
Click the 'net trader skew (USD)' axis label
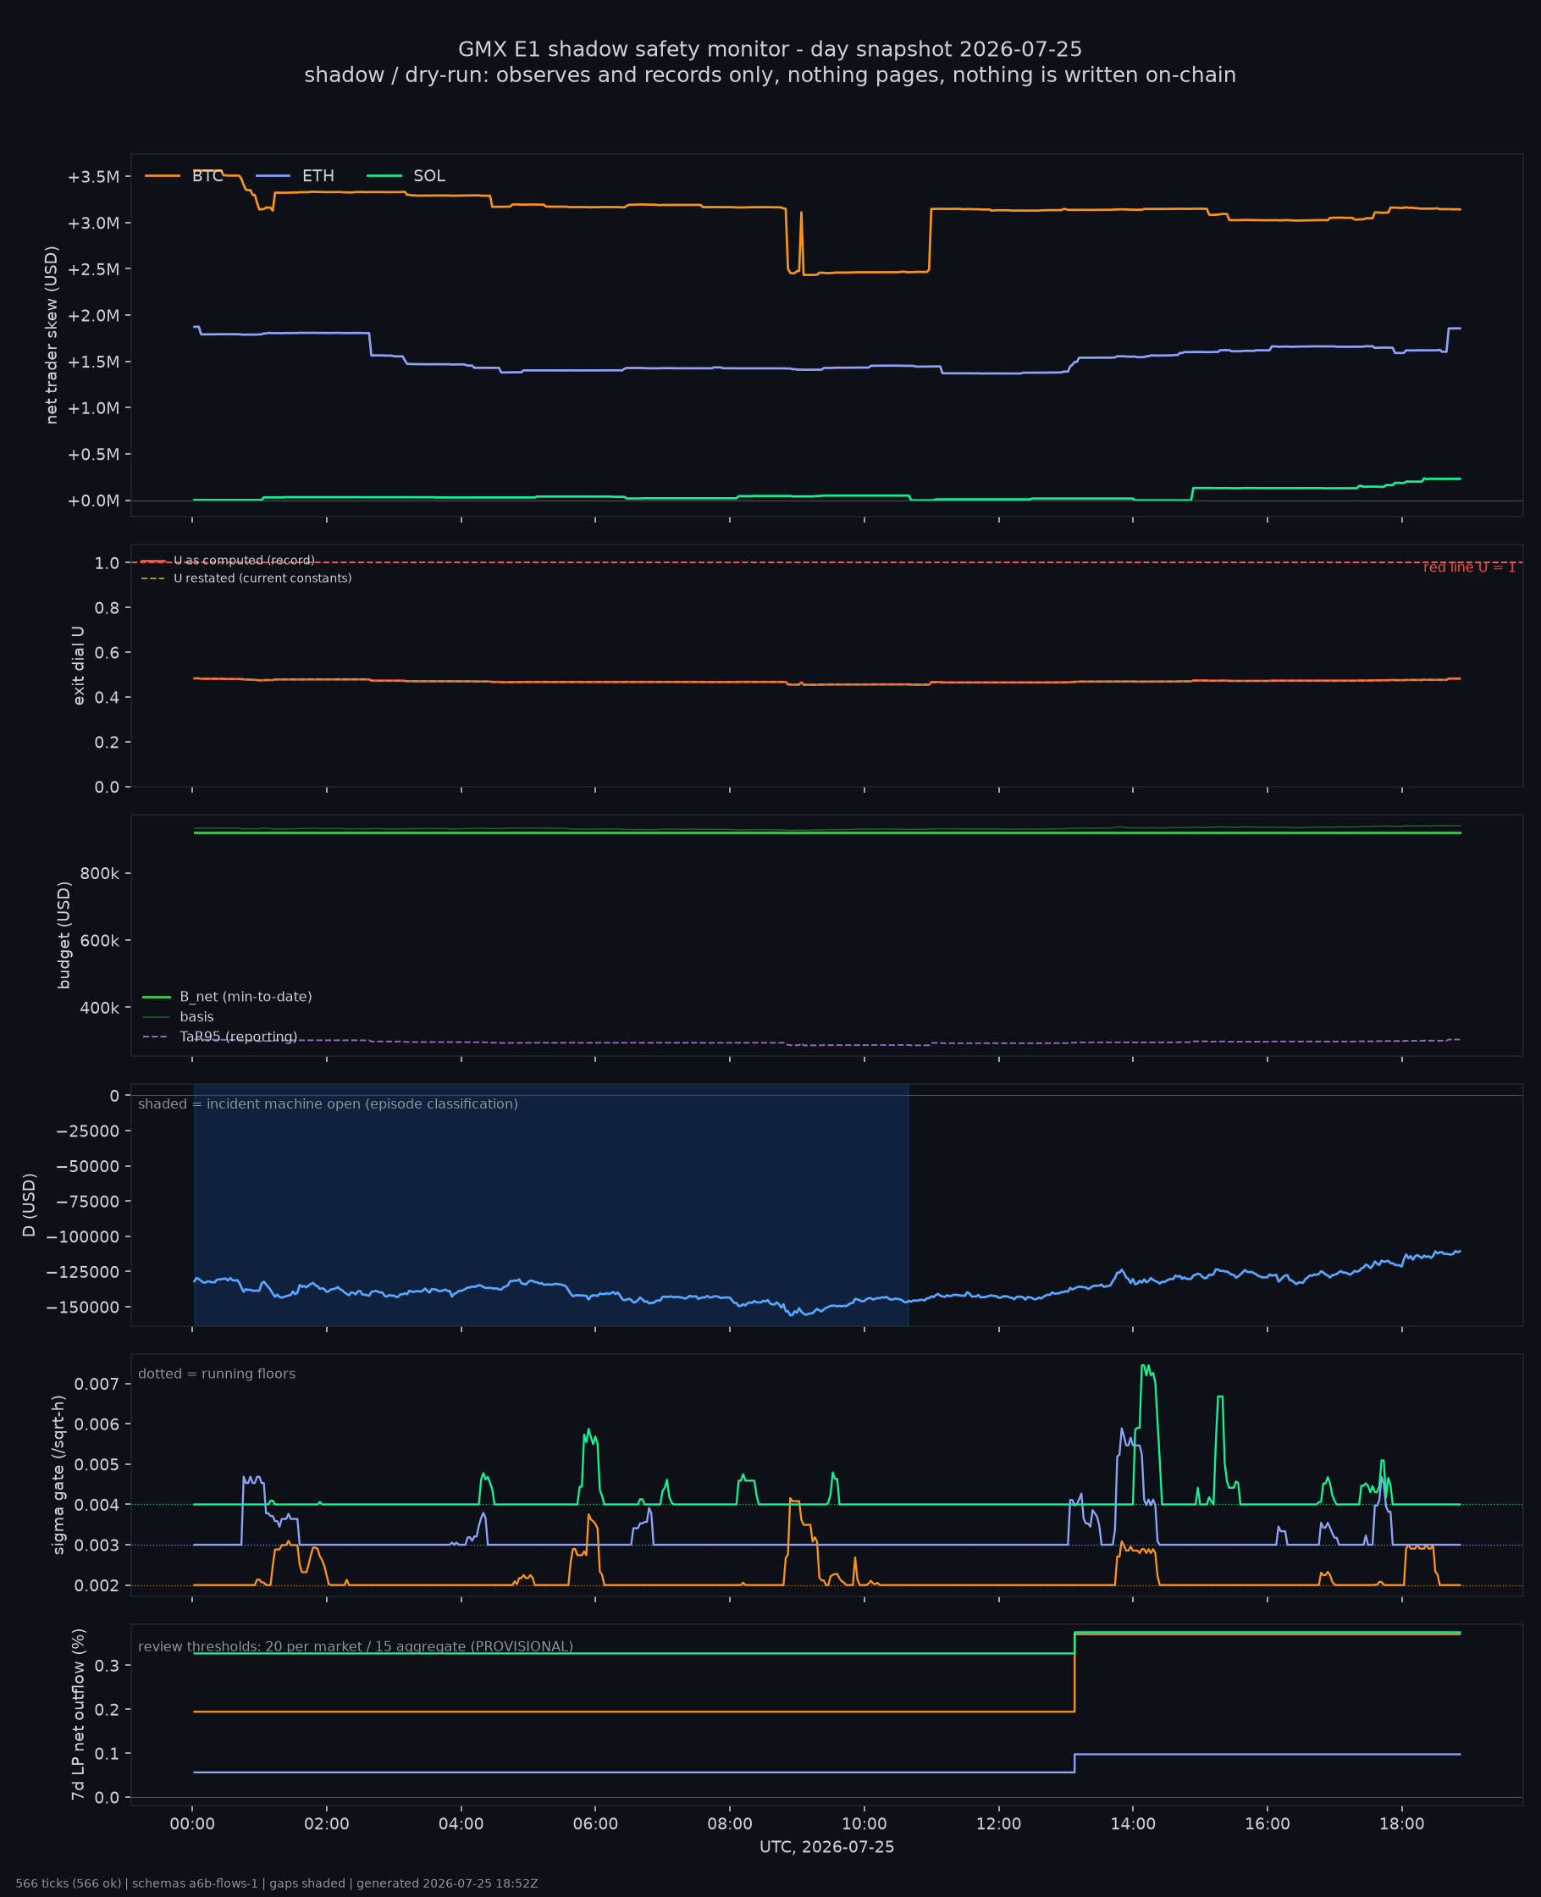point(52,335)
